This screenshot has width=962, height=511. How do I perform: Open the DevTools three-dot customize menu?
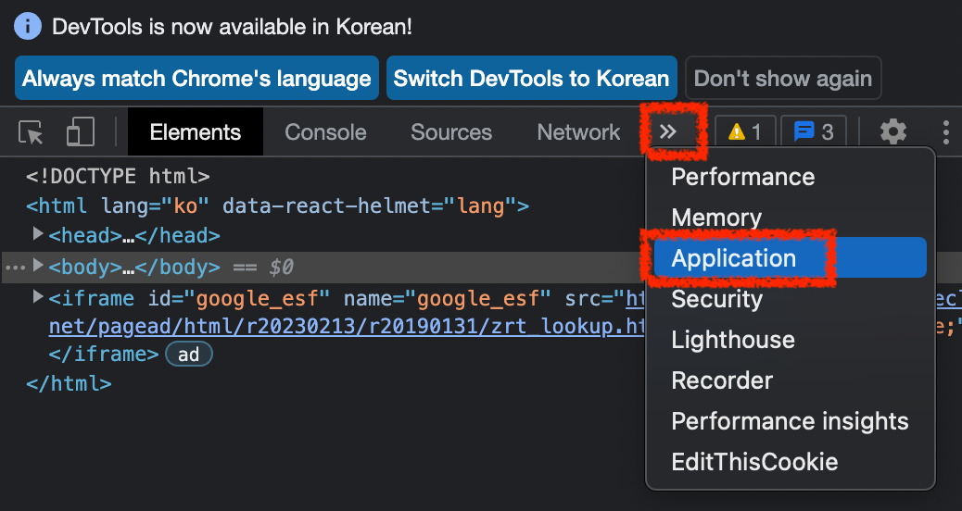click(x=946, y=131)
